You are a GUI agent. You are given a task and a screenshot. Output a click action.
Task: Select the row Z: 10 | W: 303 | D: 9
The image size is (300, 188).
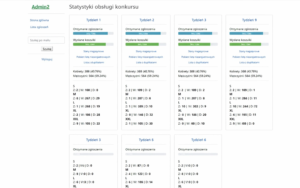point(192,106)
